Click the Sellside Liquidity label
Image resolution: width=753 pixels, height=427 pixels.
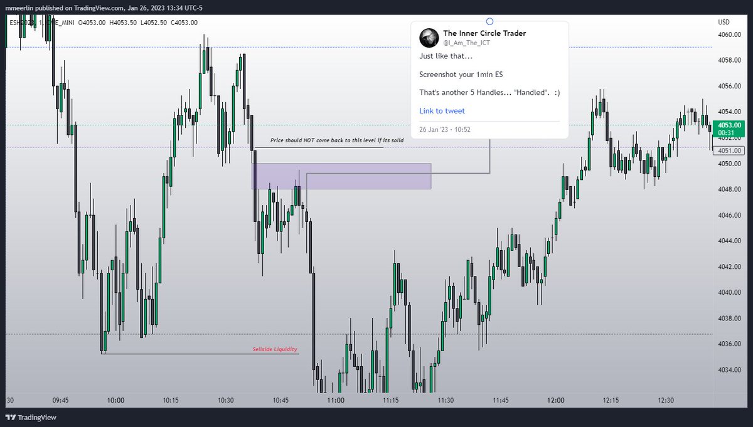275,349
